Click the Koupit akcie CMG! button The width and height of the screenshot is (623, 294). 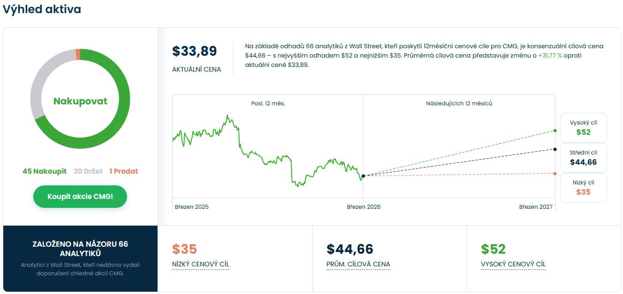pyautogui.click(x=80, y=197)
